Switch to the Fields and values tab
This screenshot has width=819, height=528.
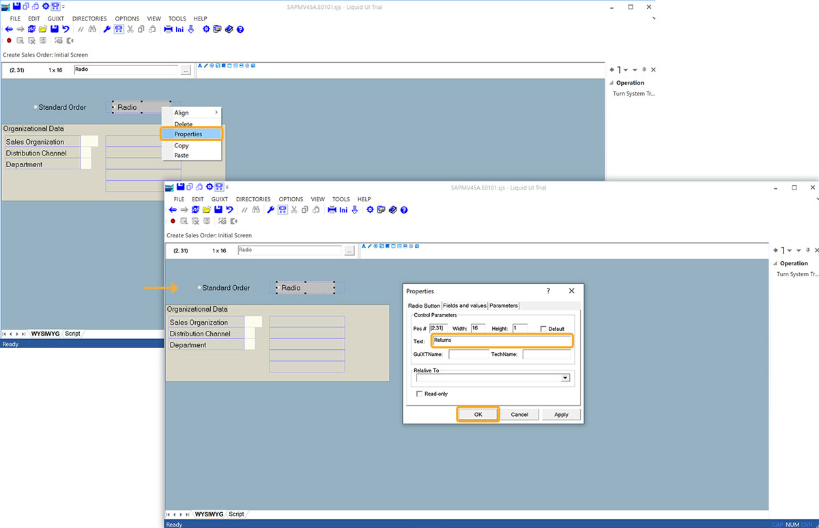click(464, 306)
